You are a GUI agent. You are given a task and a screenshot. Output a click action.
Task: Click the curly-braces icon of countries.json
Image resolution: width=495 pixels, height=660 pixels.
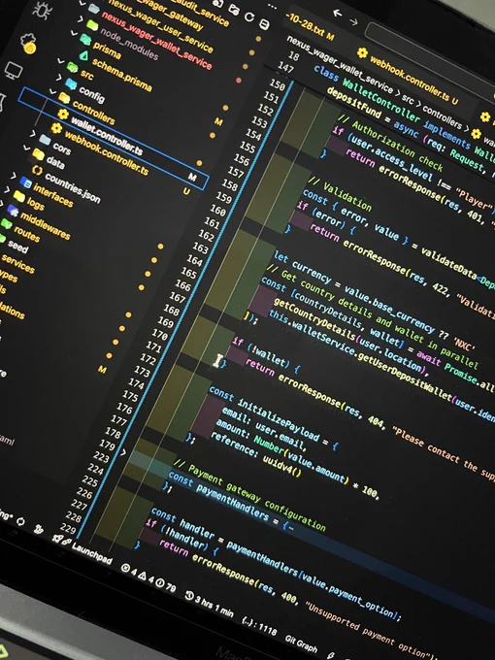coord(37,171)
